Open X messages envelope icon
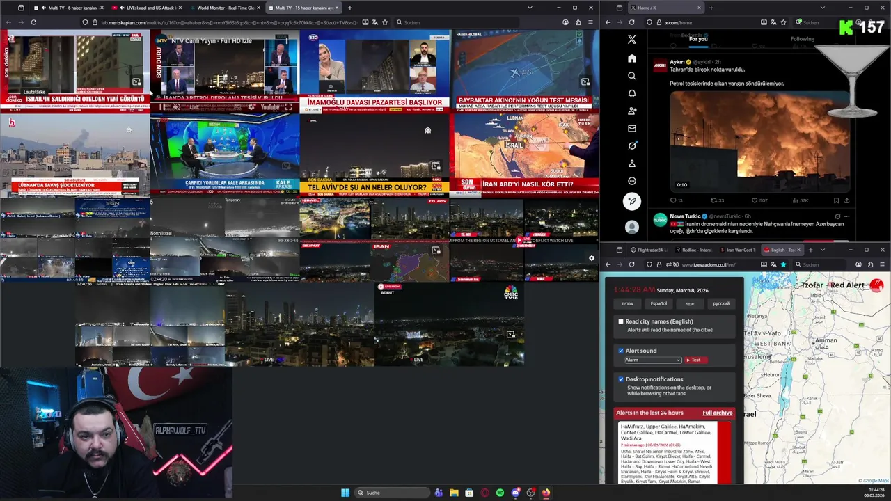The image size is (891, 501). (x=631, y=128)
